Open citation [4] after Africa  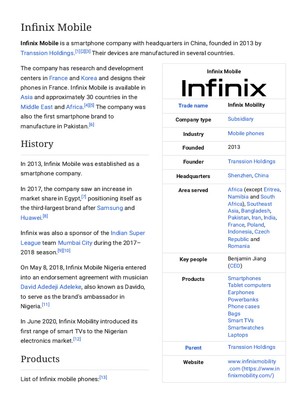tap(86, 105)
